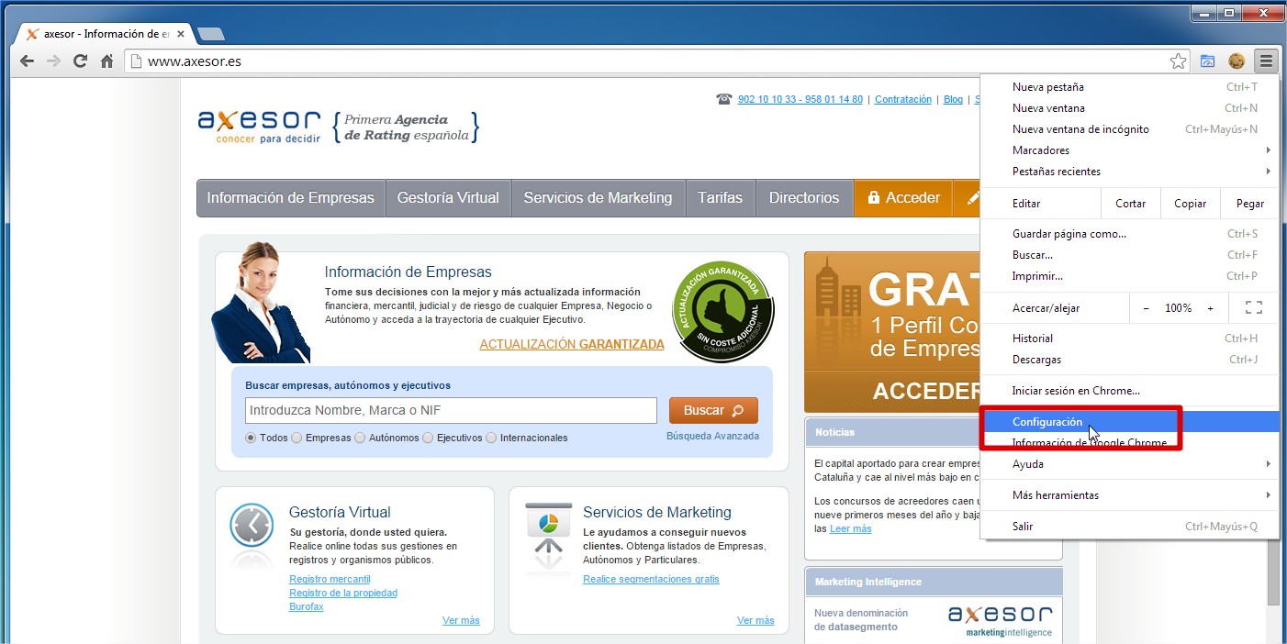The width and height of the screenshot is (1287, 644).
Task: Open the Burofax link
Action: pyautogui.click(x=307, y=606)
